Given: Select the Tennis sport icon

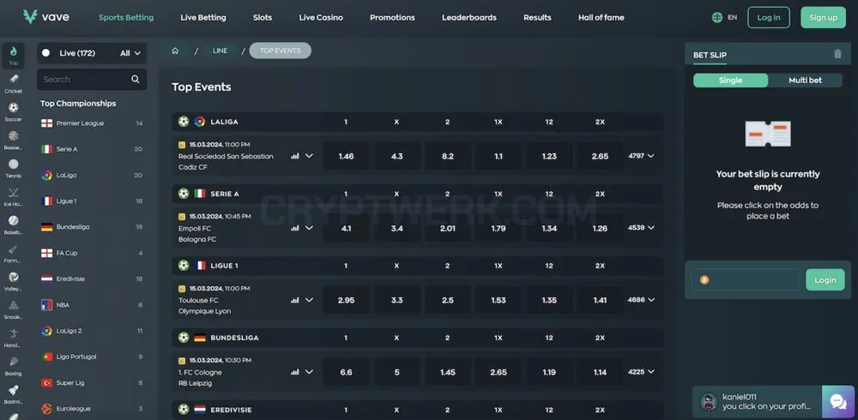Looking at the screenshot, I should [x=13, y=164].
